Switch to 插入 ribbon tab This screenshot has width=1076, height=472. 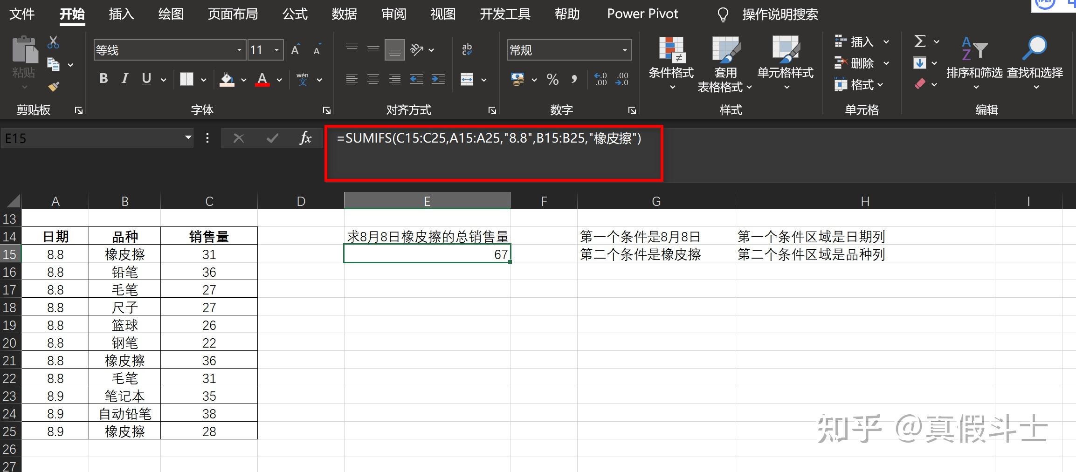(x=121, y=14)
